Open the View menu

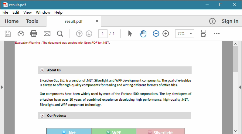tap(27, 12)
